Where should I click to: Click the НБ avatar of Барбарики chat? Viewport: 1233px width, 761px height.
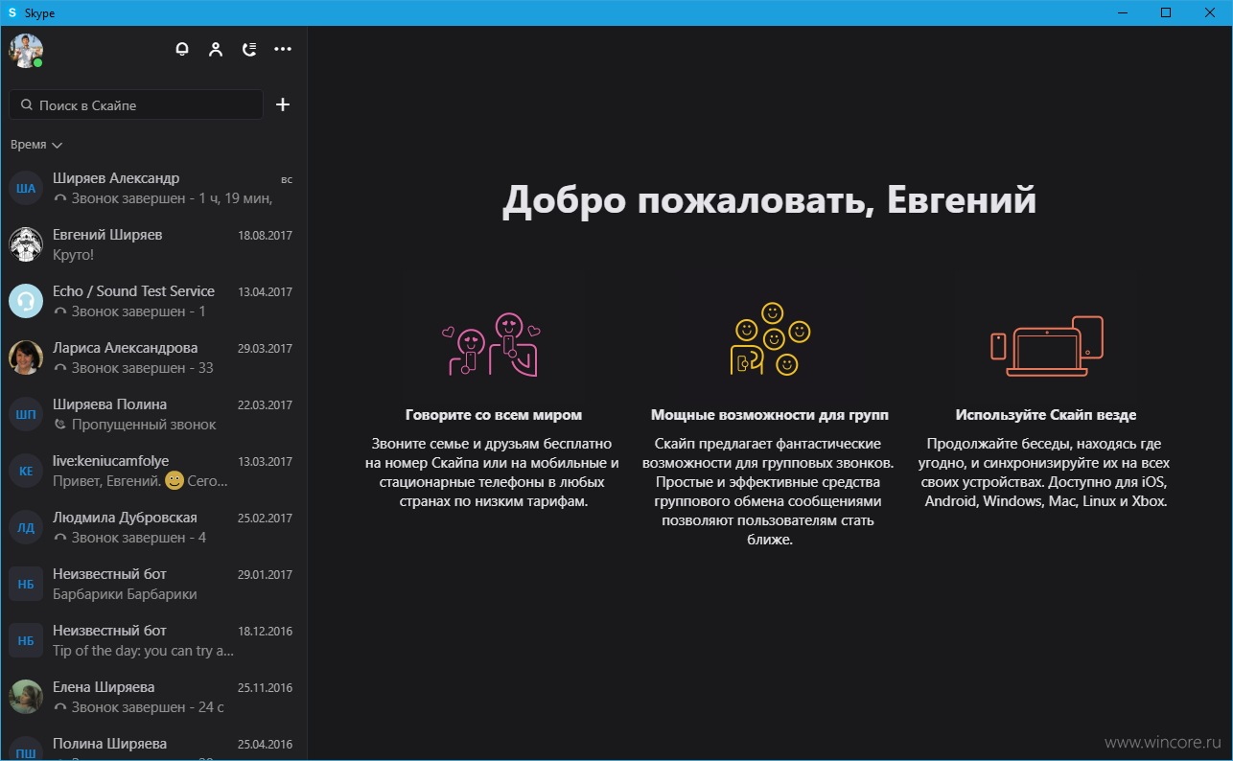26,584
